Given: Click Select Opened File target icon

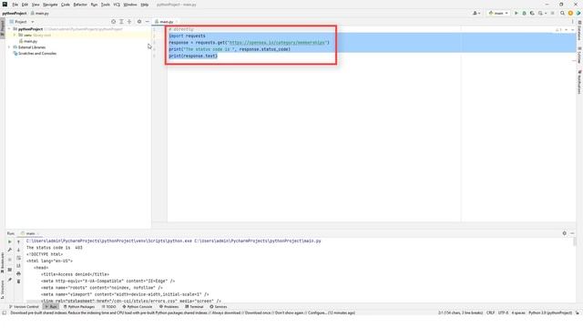Looking at the screenshot, I should pyautogui.click(x=113, y=22).
